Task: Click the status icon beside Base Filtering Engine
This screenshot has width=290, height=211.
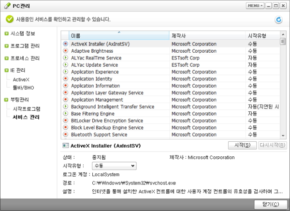Action: pyautogui.click(x=66, y=113)
